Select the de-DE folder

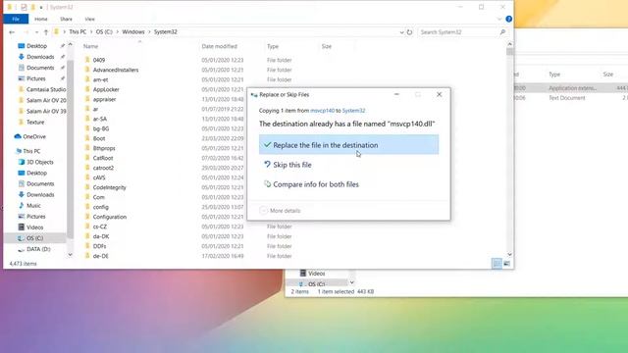pos(100,256)
